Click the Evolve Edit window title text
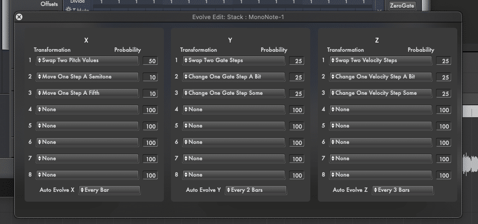This screenshot has width=478, height=224. [x=238, y=17]
